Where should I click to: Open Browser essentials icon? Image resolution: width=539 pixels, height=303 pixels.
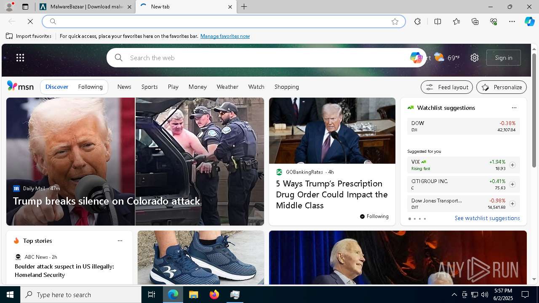click(x=494, y=21)
